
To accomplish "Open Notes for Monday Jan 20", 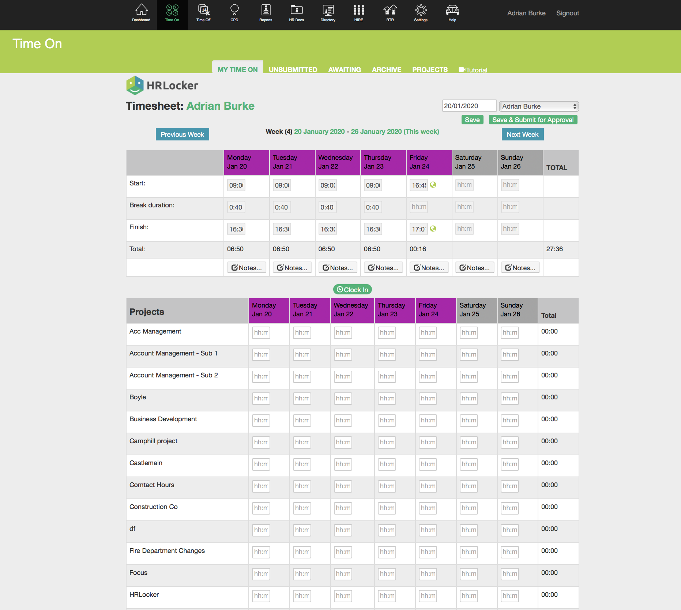I will [247, 268].
